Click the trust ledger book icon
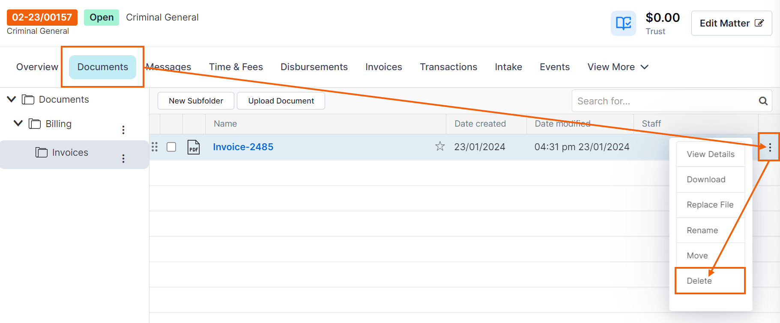The image size is (780, 323). [x=623, y=23]
